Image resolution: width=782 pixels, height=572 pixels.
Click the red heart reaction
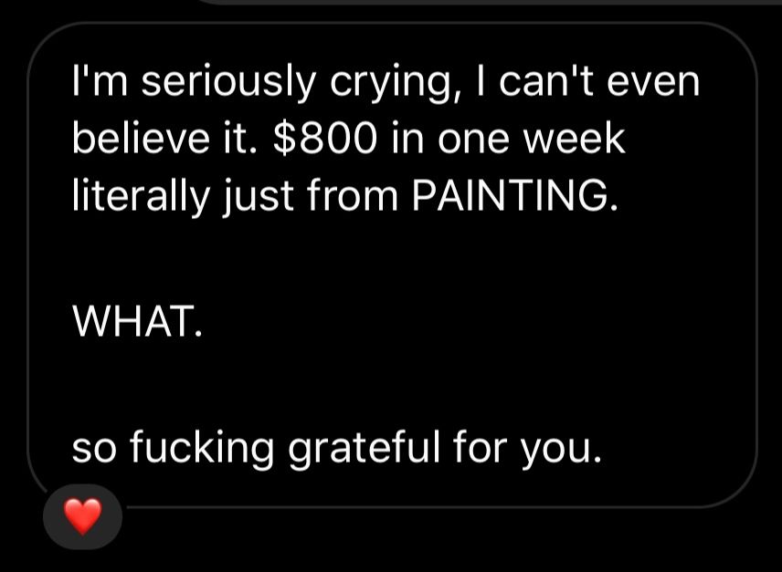pos(82,517)
